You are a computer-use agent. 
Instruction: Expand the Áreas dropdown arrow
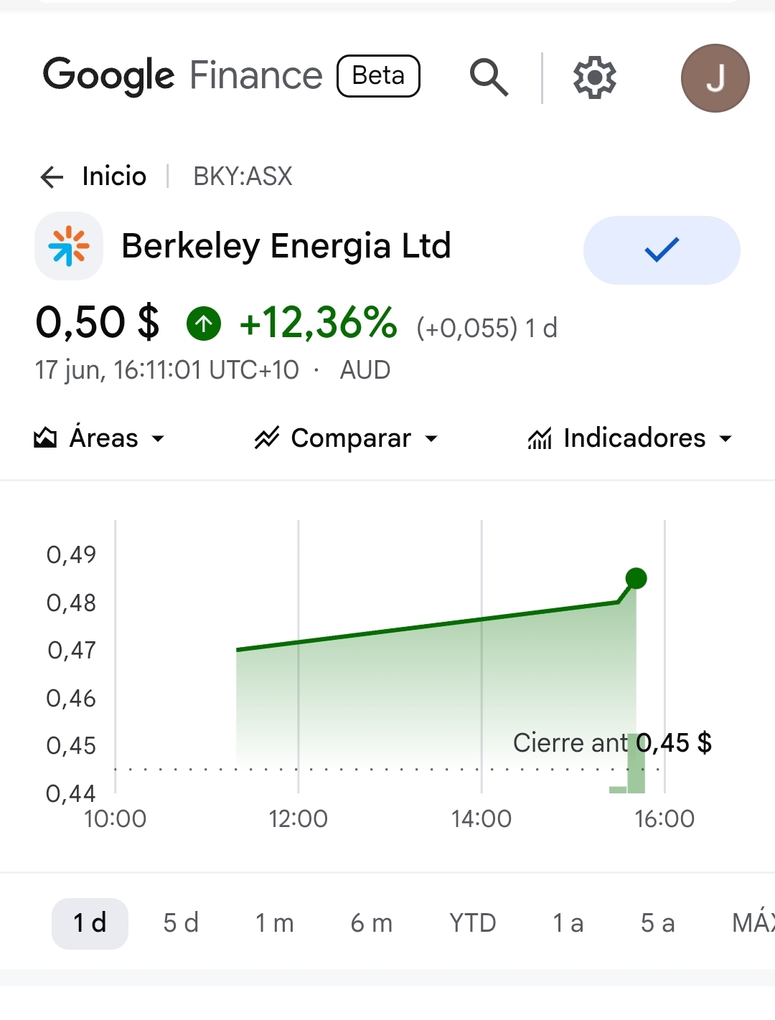(x=158, y=438)
